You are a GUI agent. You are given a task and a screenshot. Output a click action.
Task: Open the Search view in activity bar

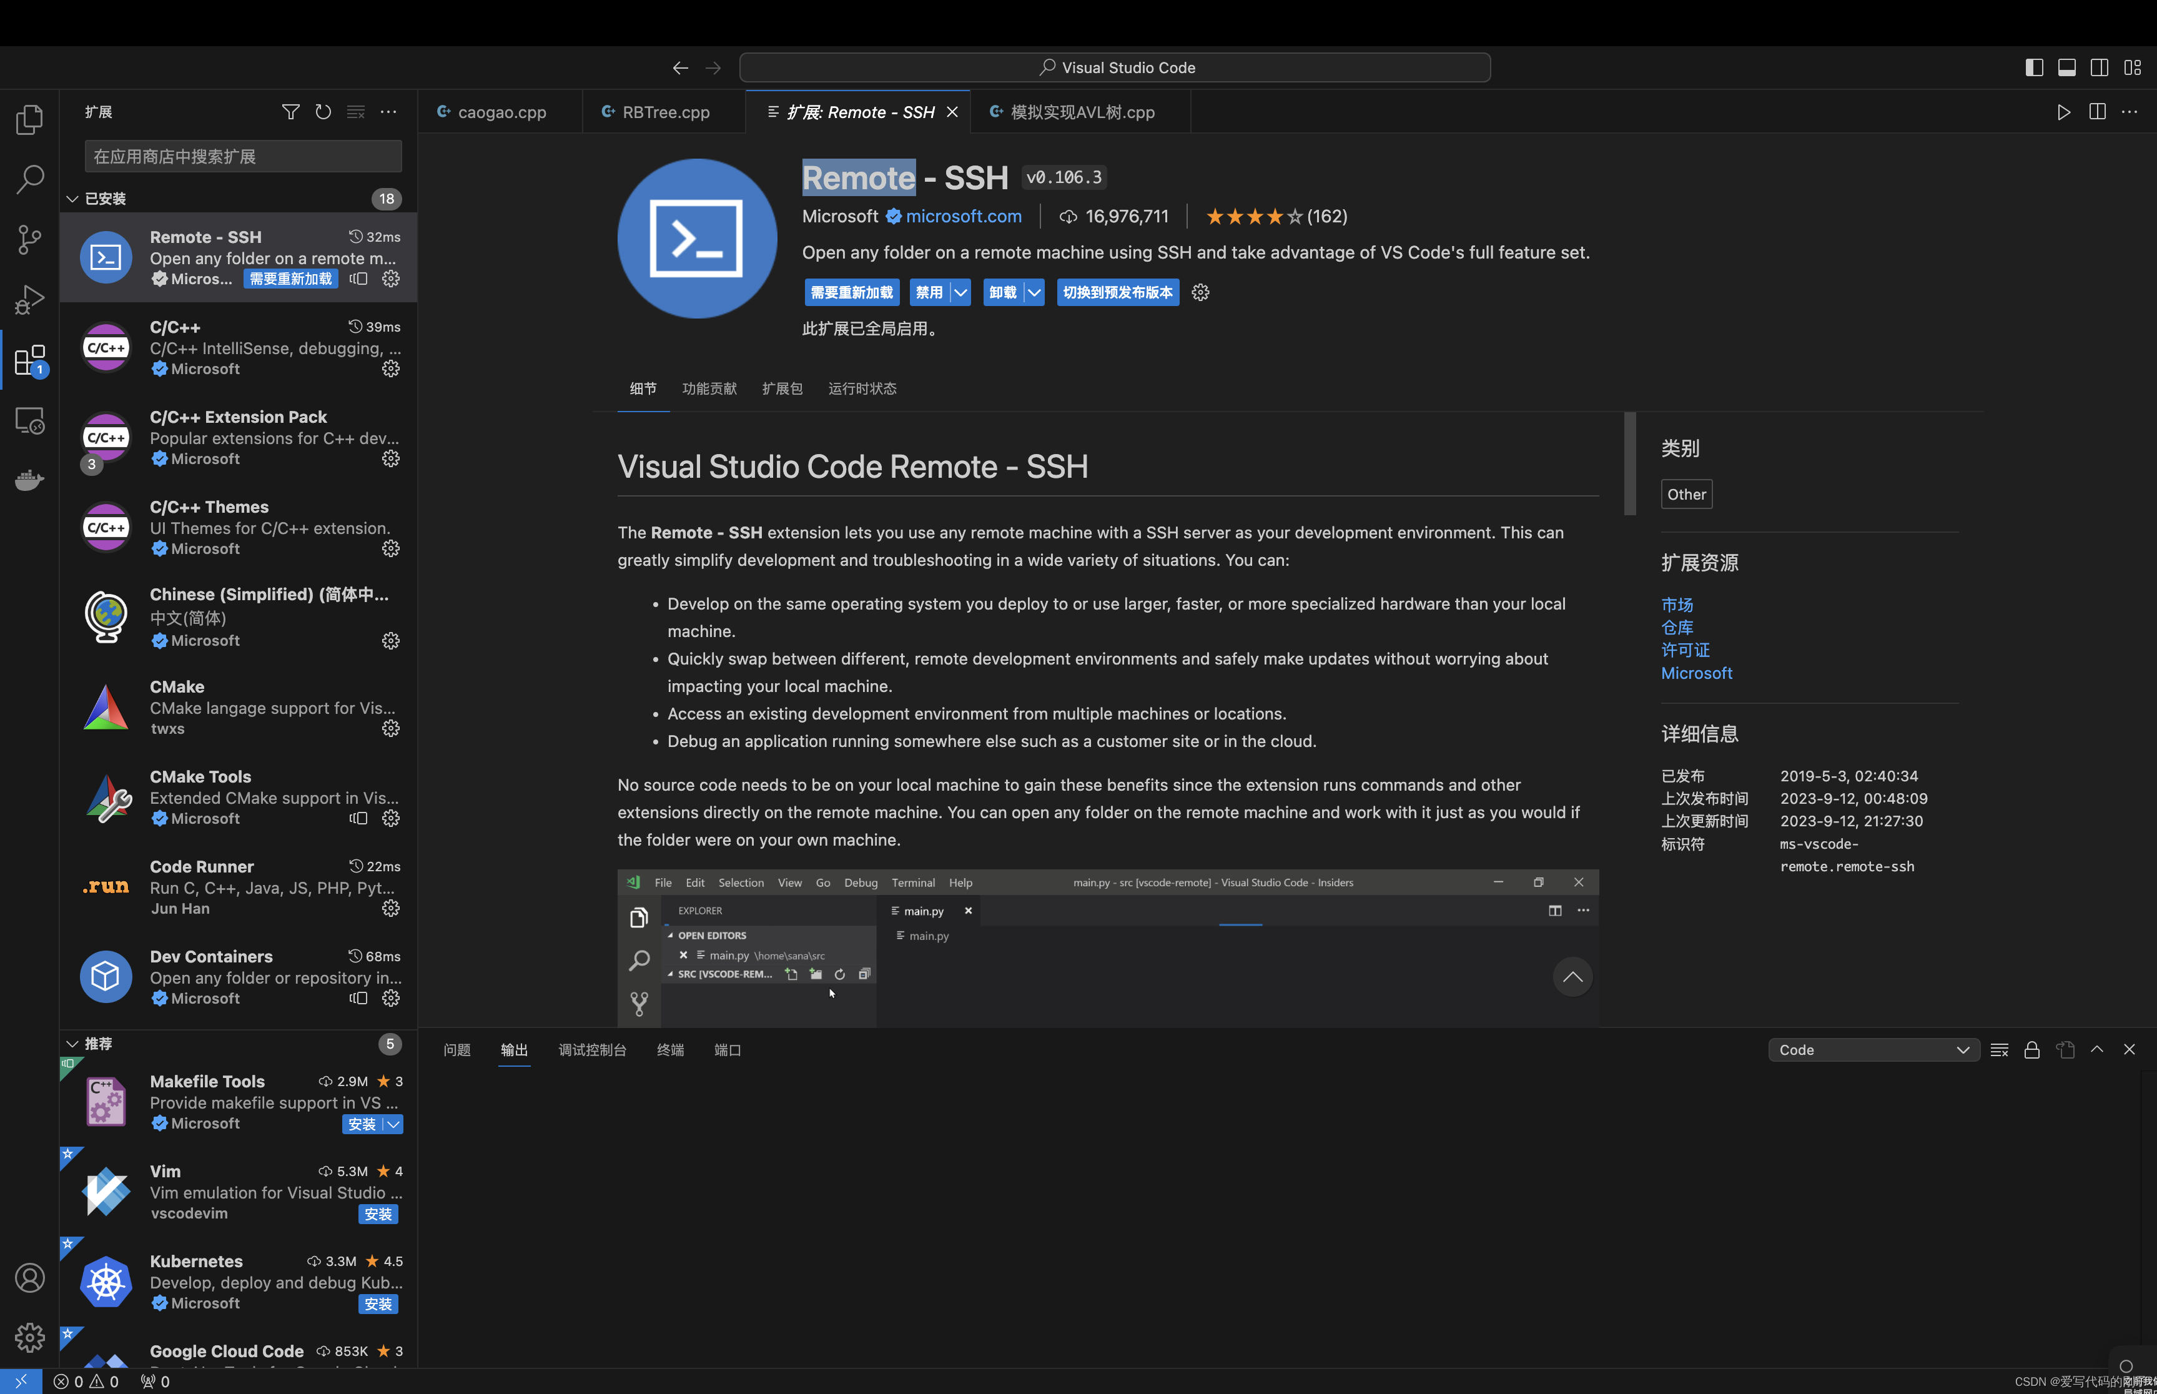[29, 179]
